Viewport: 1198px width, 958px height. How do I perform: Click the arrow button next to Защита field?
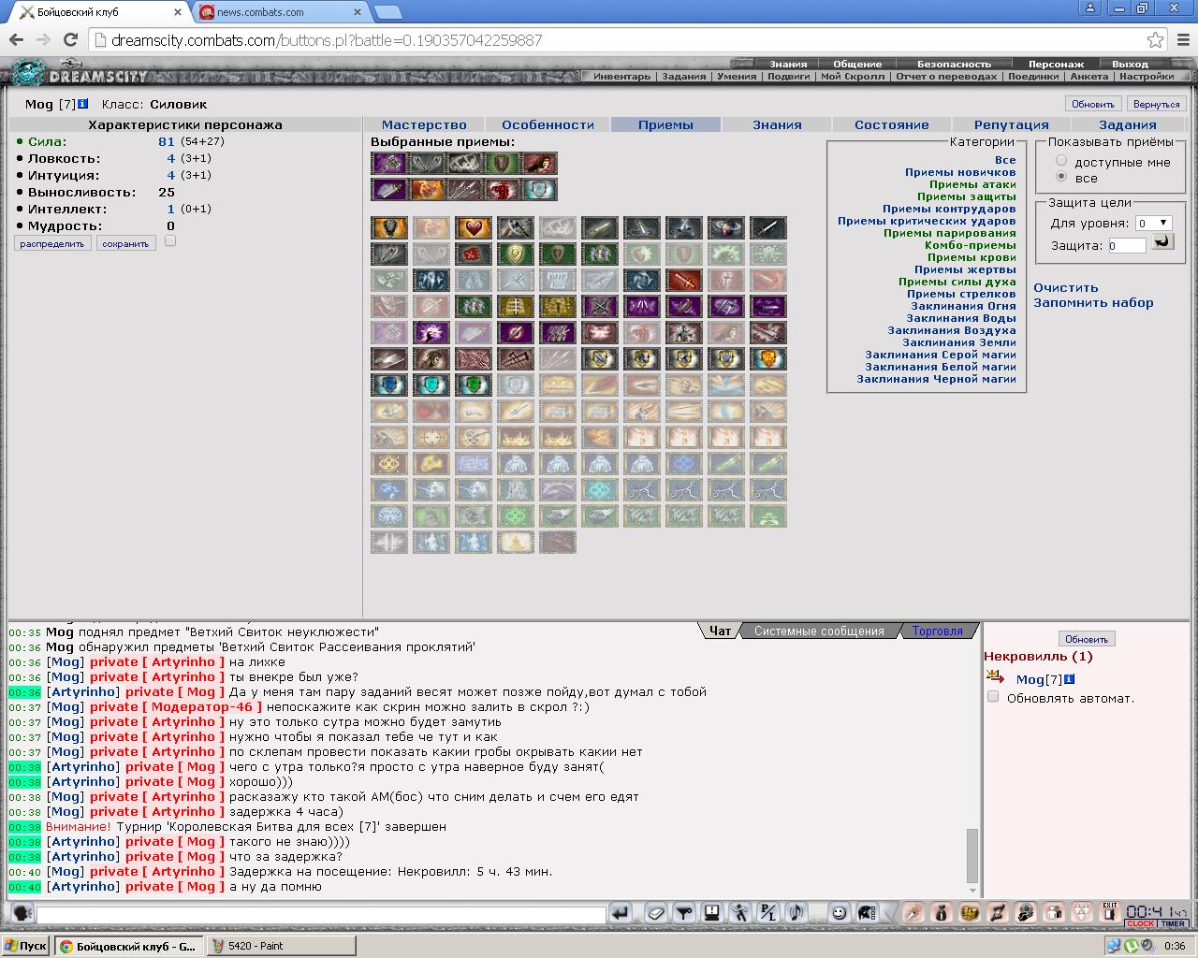click(x=1162, y=242)
